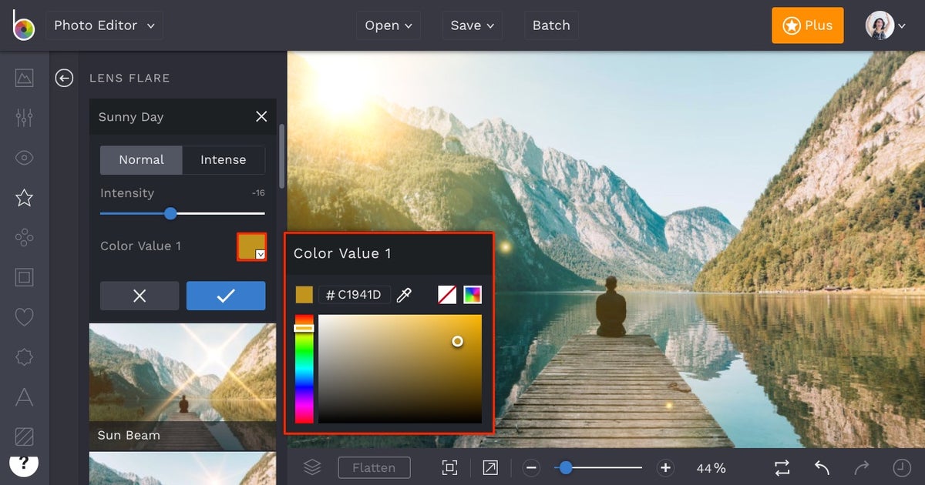The width and height of the screenshot is (925, 485).
Task: Select the eyedropper icon in the color picker
Action: point(404,294)
